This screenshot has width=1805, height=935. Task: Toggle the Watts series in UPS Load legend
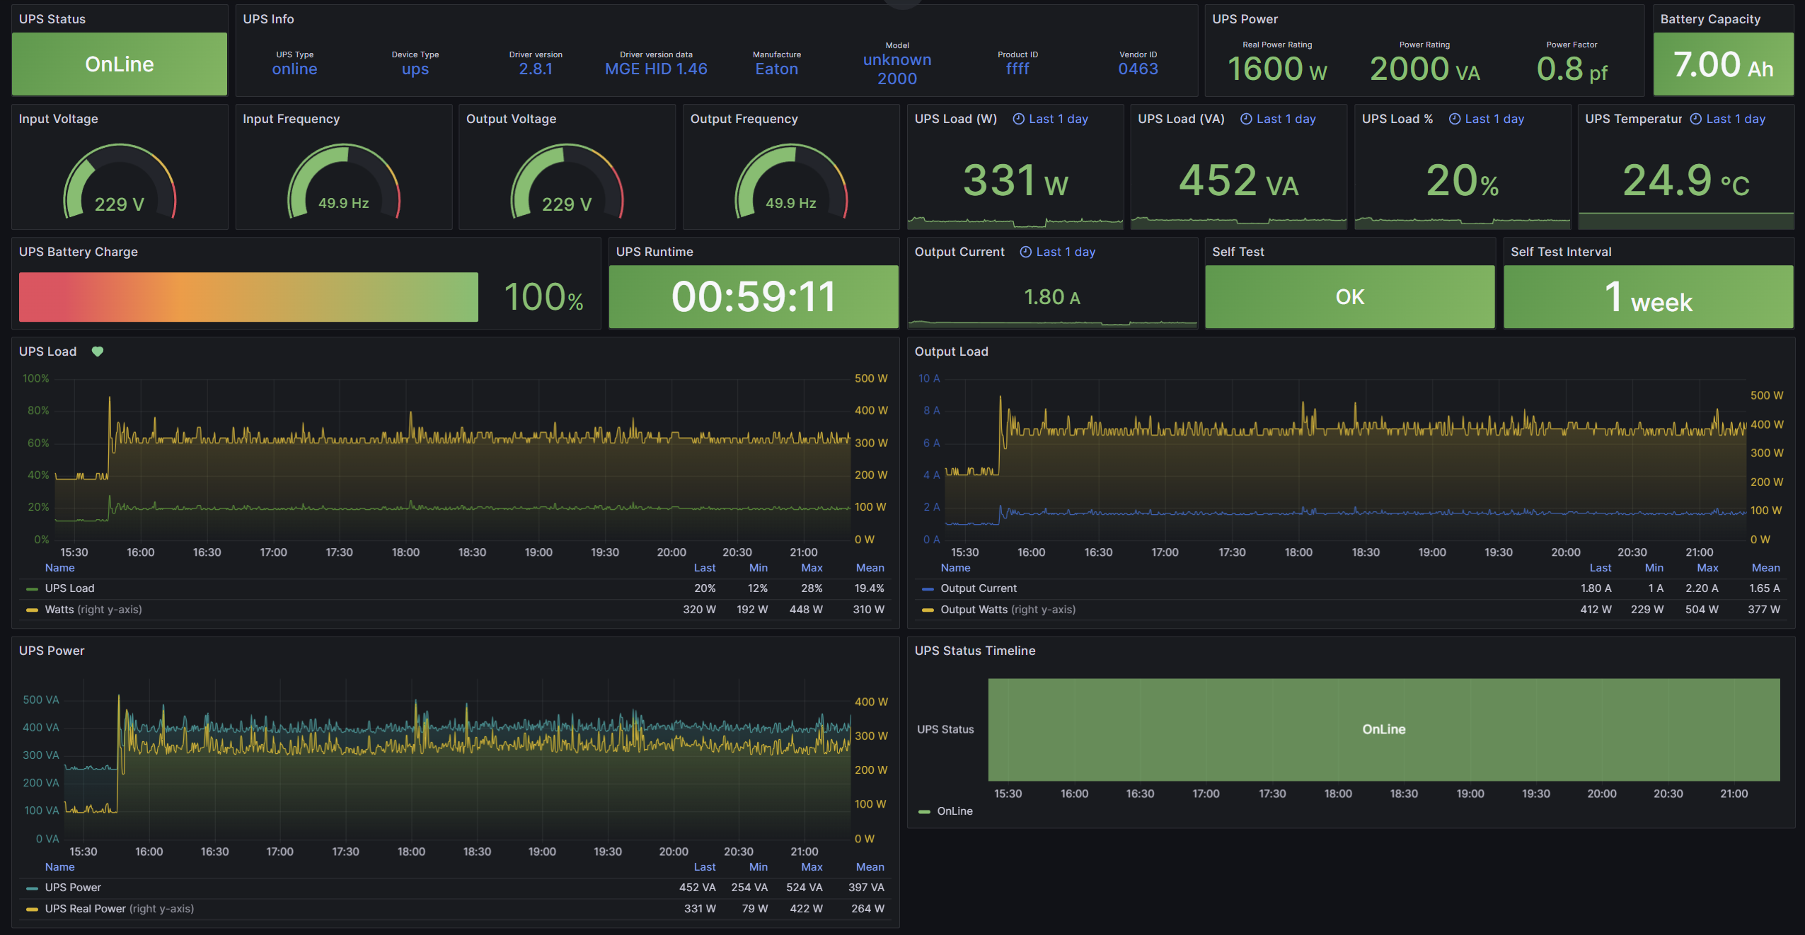tap(59, 610)
